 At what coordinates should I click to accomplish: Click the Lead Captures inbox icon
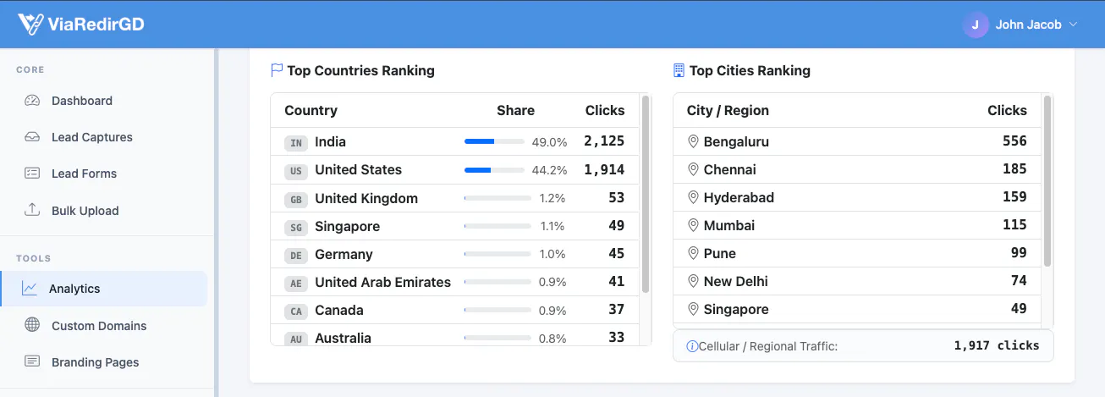coord(32,137)
